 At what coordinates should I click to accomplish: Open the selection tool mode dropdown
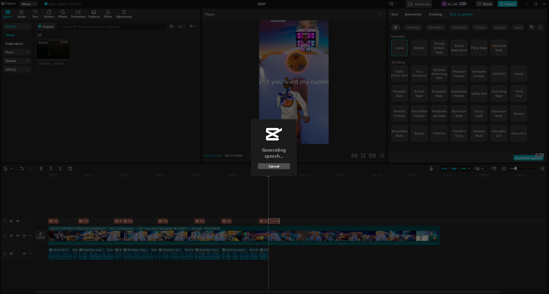(11, 169)
